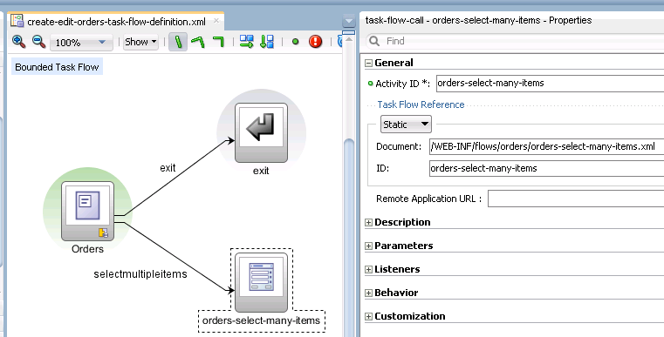Select the orders-select-many-items task flow call node
The image size is (664, 337).
(x=261, y=282)
